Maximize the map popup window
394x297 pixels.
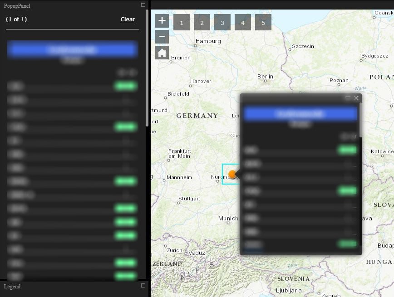[x=348, y=97]
